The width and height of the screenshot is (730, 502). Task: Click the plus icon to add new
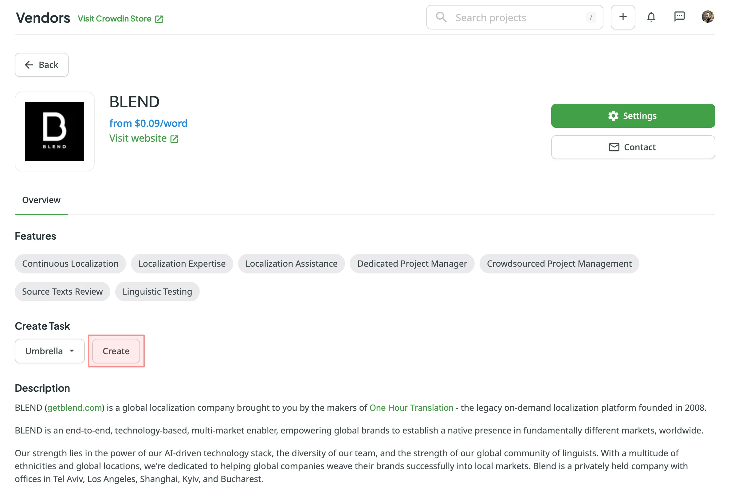(x=622, y=17)
